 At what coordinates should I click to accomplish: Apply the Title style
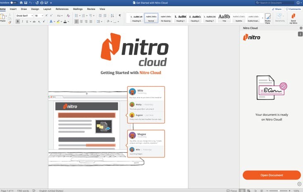click(x=224, y=18)
